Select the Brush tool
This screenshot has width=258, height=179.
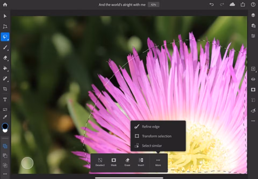[5, 47]
